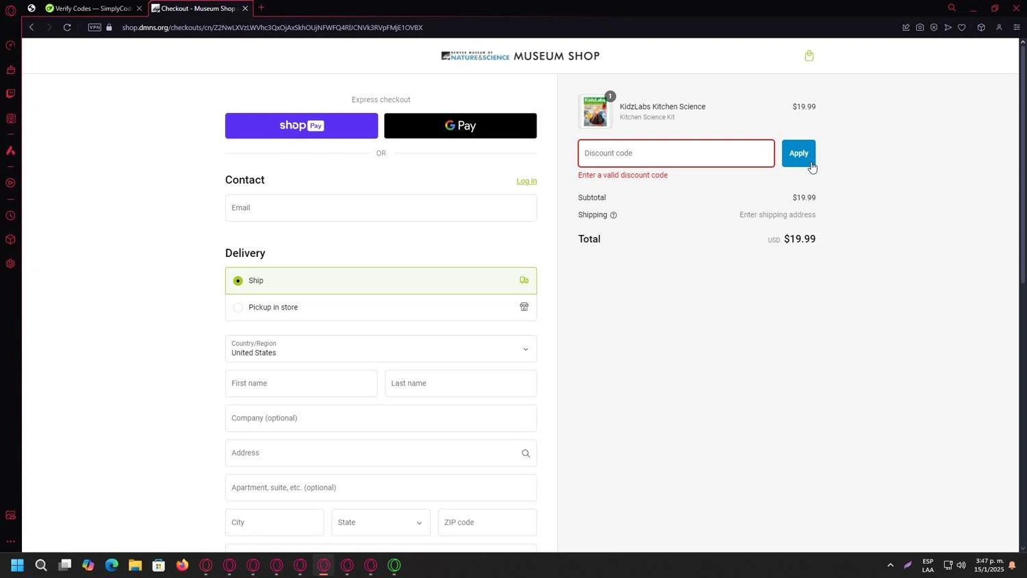The image size is (1027, 578).
Task: Click Apartment, suite field
Action: 381,488
